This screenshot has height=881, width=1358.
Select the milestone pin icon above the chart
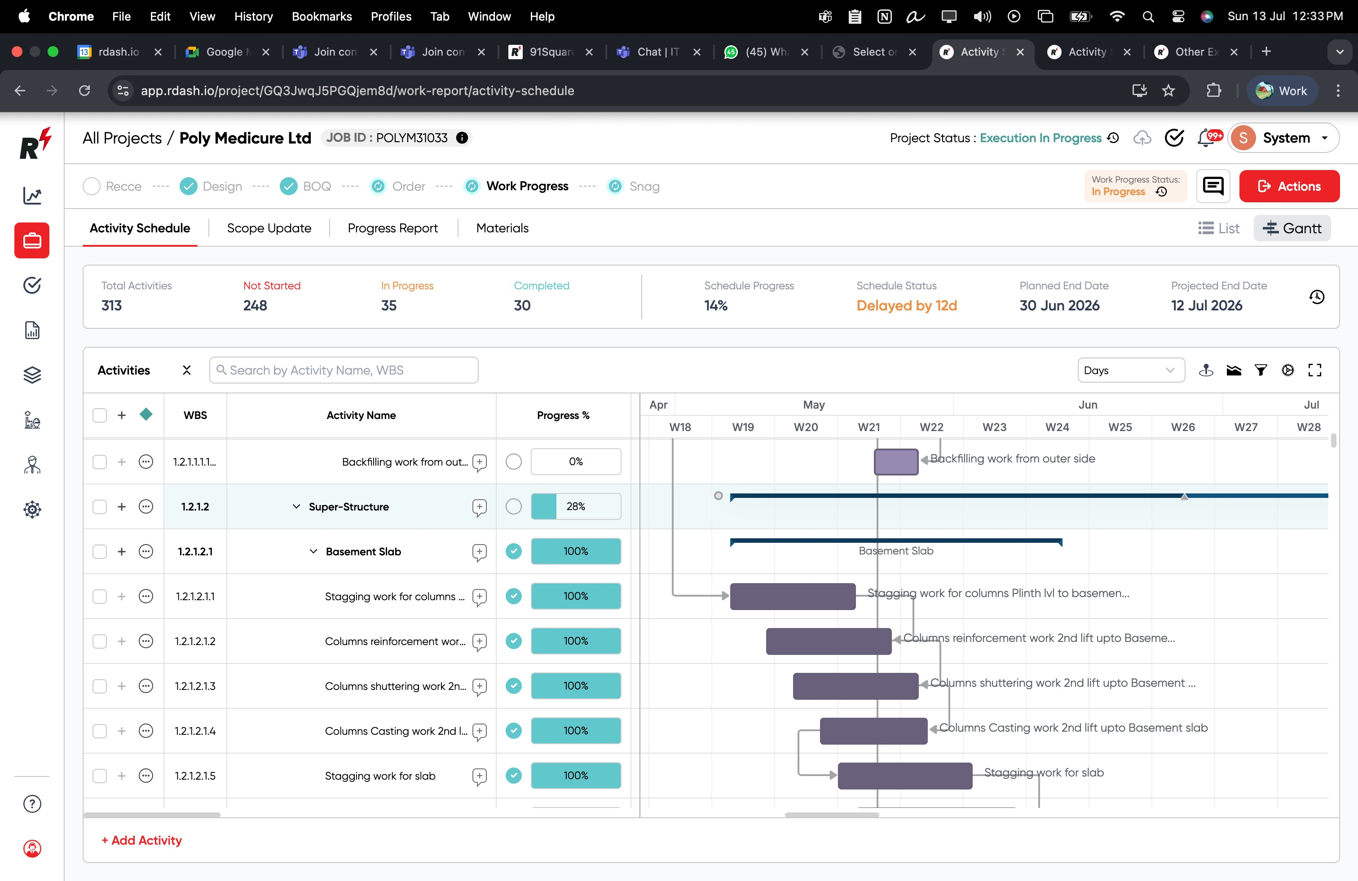pos(1207,371)
